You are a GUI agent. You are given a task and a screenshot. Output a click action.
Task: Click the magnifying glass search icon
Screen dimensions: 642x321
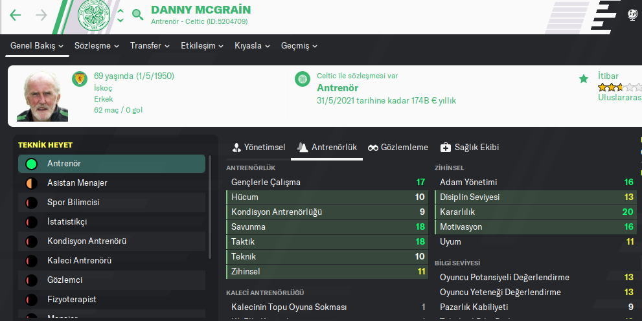pos(137,14)
